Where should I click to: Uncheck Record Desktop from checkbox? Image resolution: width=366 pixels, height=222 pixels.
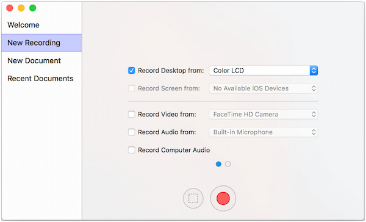131,70
